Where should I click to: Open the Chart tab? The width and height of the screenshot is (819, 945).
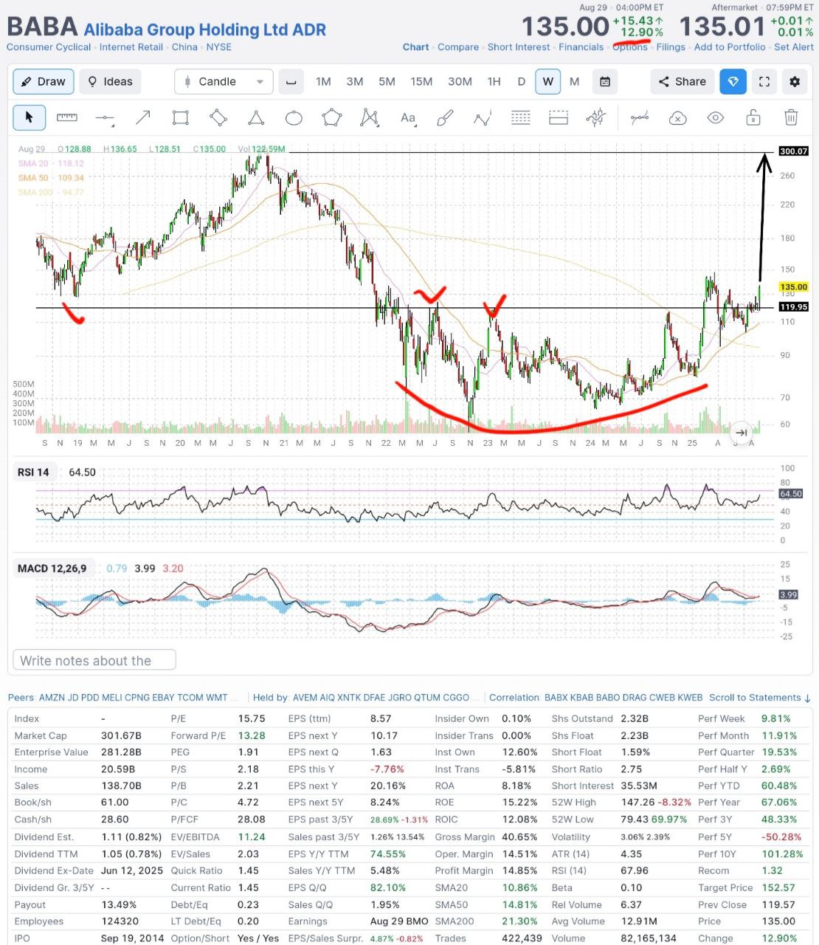(416, 47)
